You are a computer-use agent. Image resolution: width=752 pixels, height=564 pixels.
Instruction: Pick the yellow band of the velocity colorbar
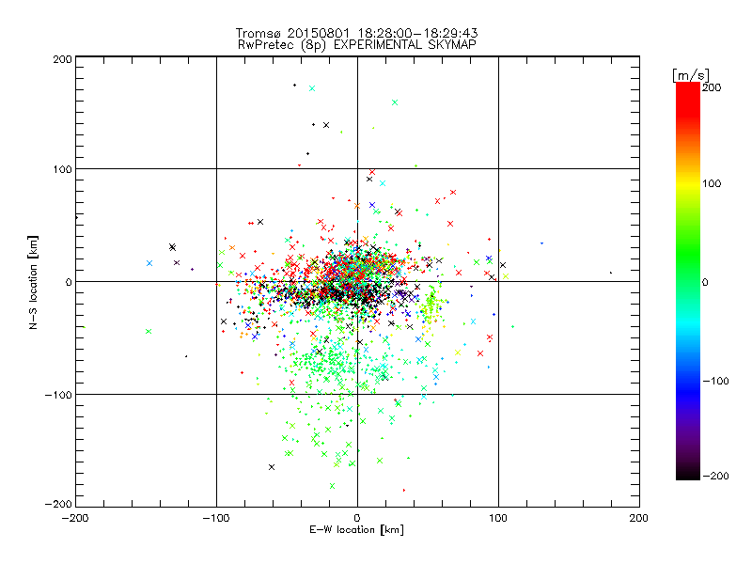click(688, 184)
